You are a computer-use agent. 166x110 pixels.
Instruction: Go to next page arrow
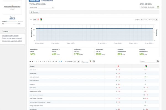59,61
